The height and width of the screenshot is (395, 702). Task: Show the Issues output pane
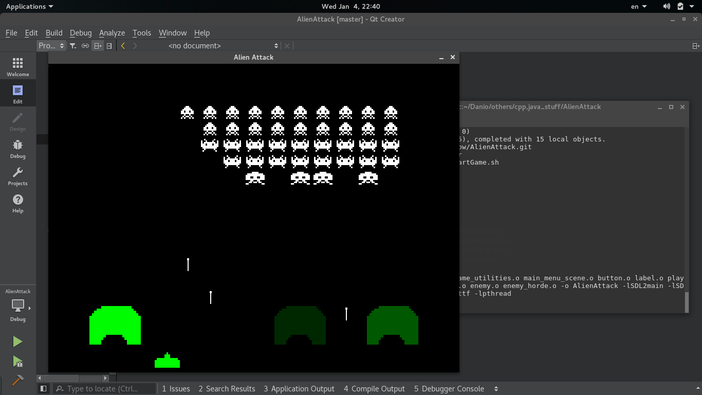pos(176,389)
